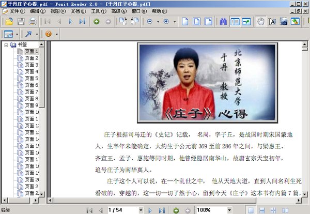310x214 pixels.
Task: Enable facing pages layout in status bar
Action: 285,210
